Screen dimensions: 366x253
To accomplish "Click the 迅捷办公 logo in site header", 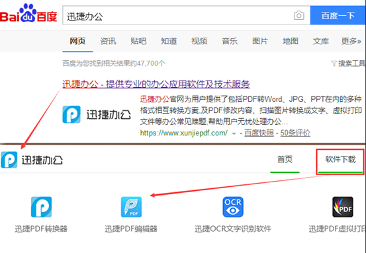I will coord(32,160).
